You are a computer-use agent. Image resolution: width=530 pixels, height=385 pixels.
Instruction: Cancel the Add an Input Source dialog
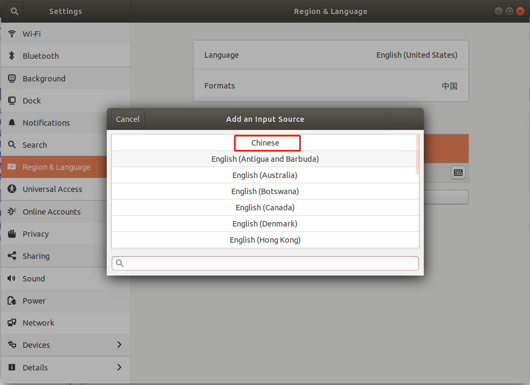[x=127, y=119]
